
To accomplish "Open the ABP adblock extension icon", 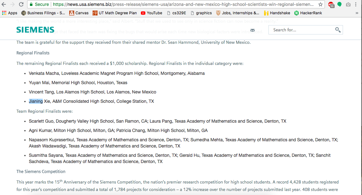I will click(331, 5).
